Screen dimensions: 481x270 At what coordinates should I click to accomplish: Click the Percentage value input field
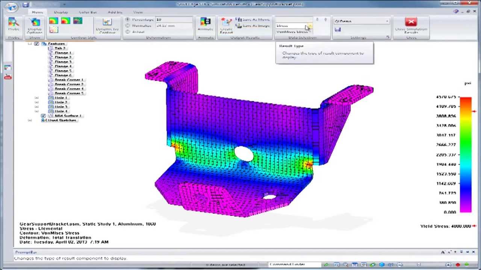click(174, 19)
